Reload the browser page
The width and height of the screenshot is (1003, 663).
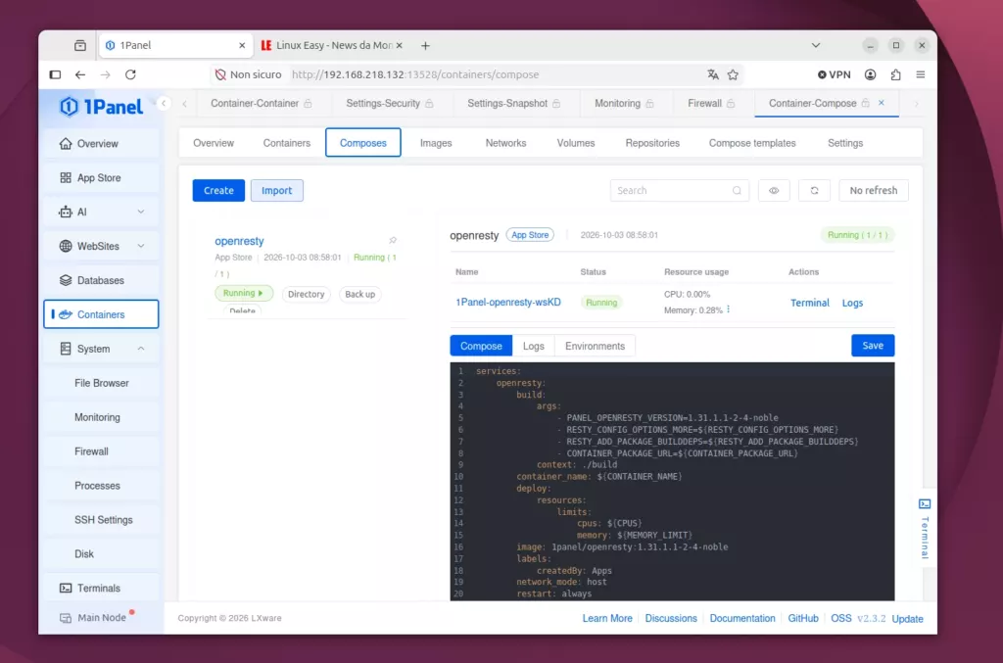click(130, 74)
